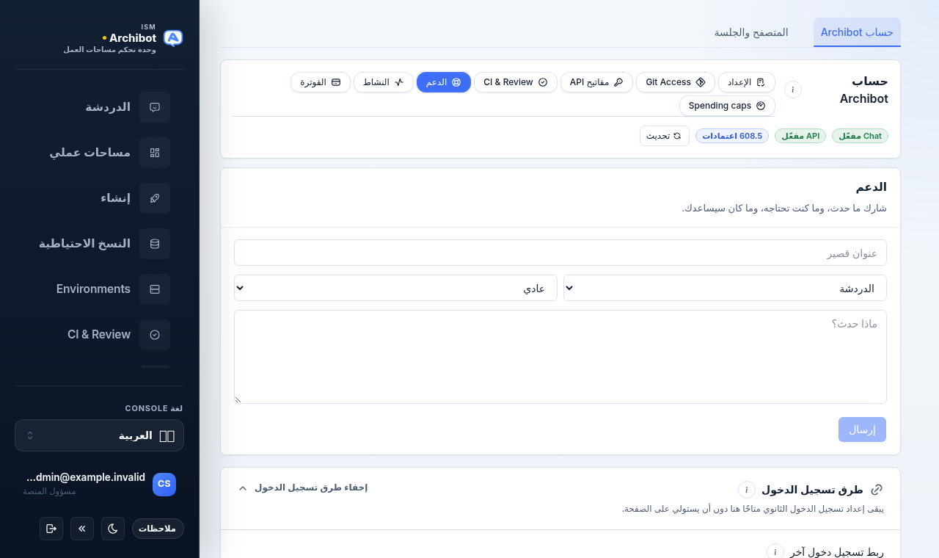Switch to المتصفح والجلسة top tab

[x=751, y=32]
